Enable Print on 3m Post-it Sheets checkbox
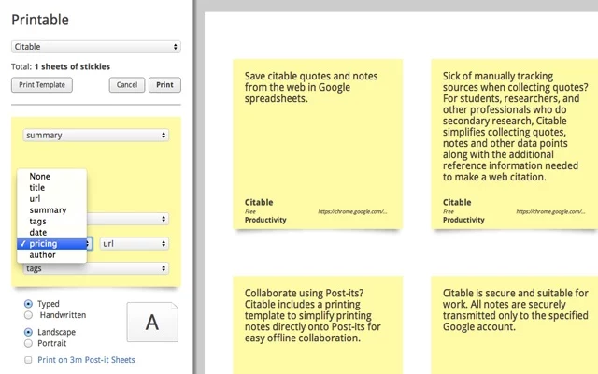 click(x=28, y=360)
